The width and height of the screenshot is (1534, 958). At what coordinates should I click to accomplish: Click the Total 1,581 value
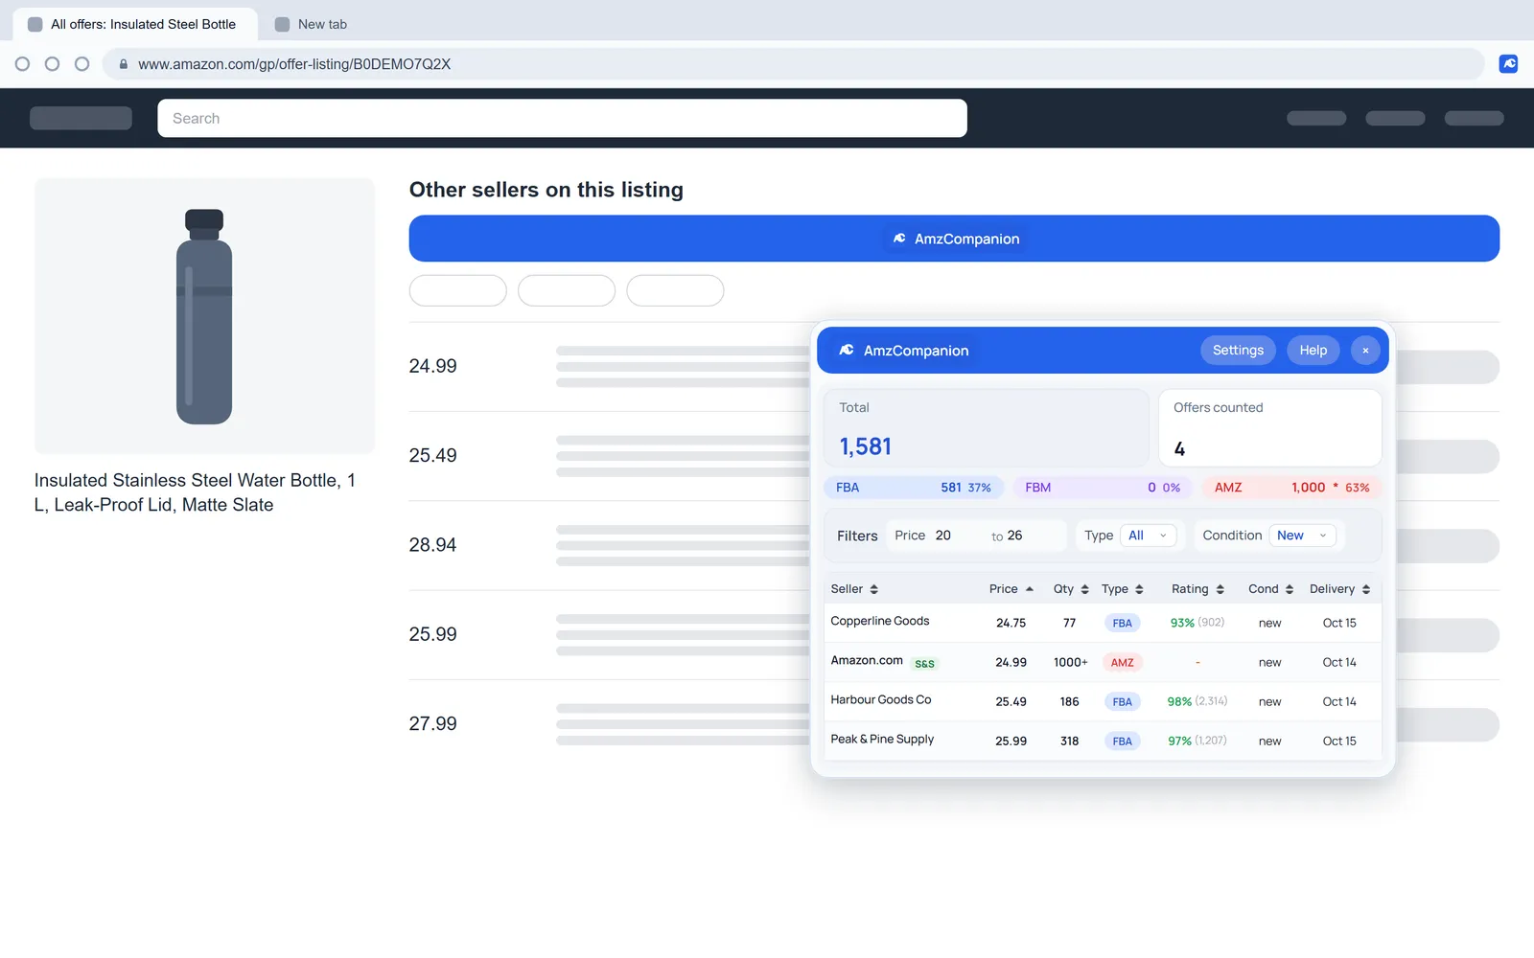point(866,447)
